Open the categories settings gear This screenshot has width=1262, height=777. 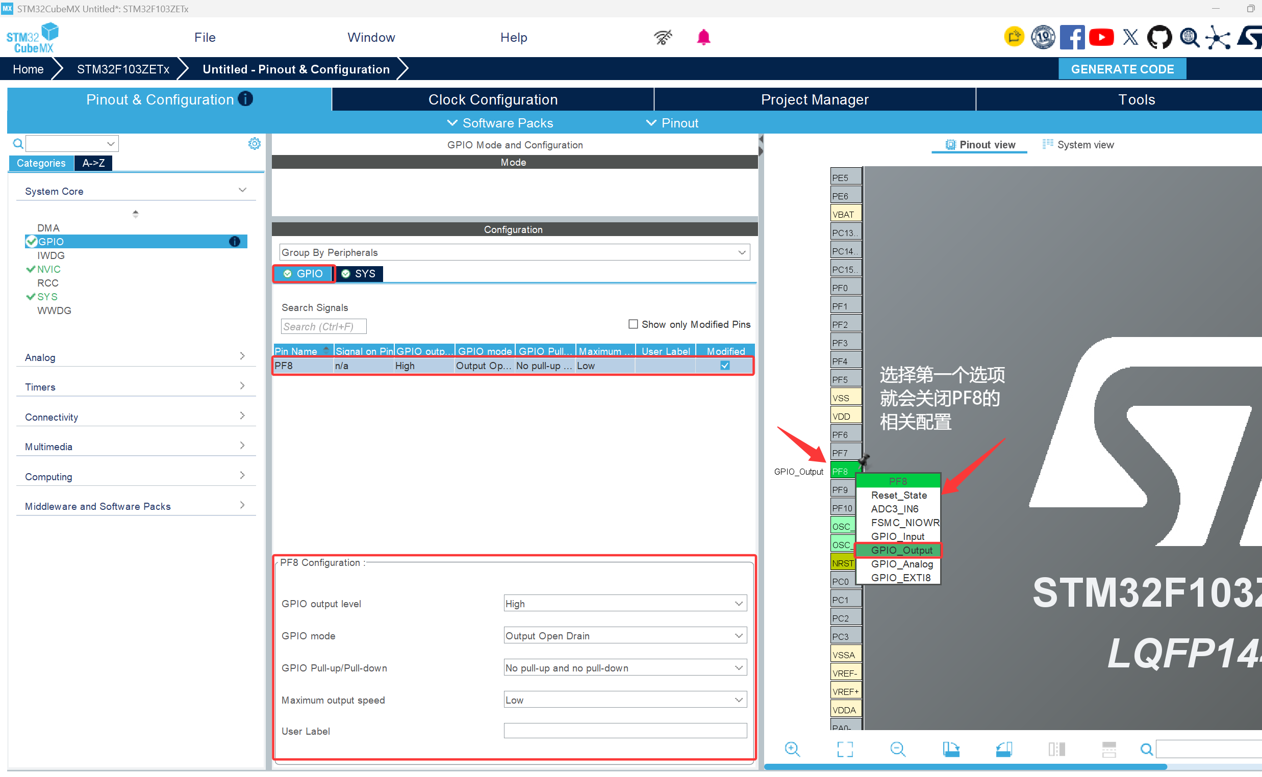(254, 143)
